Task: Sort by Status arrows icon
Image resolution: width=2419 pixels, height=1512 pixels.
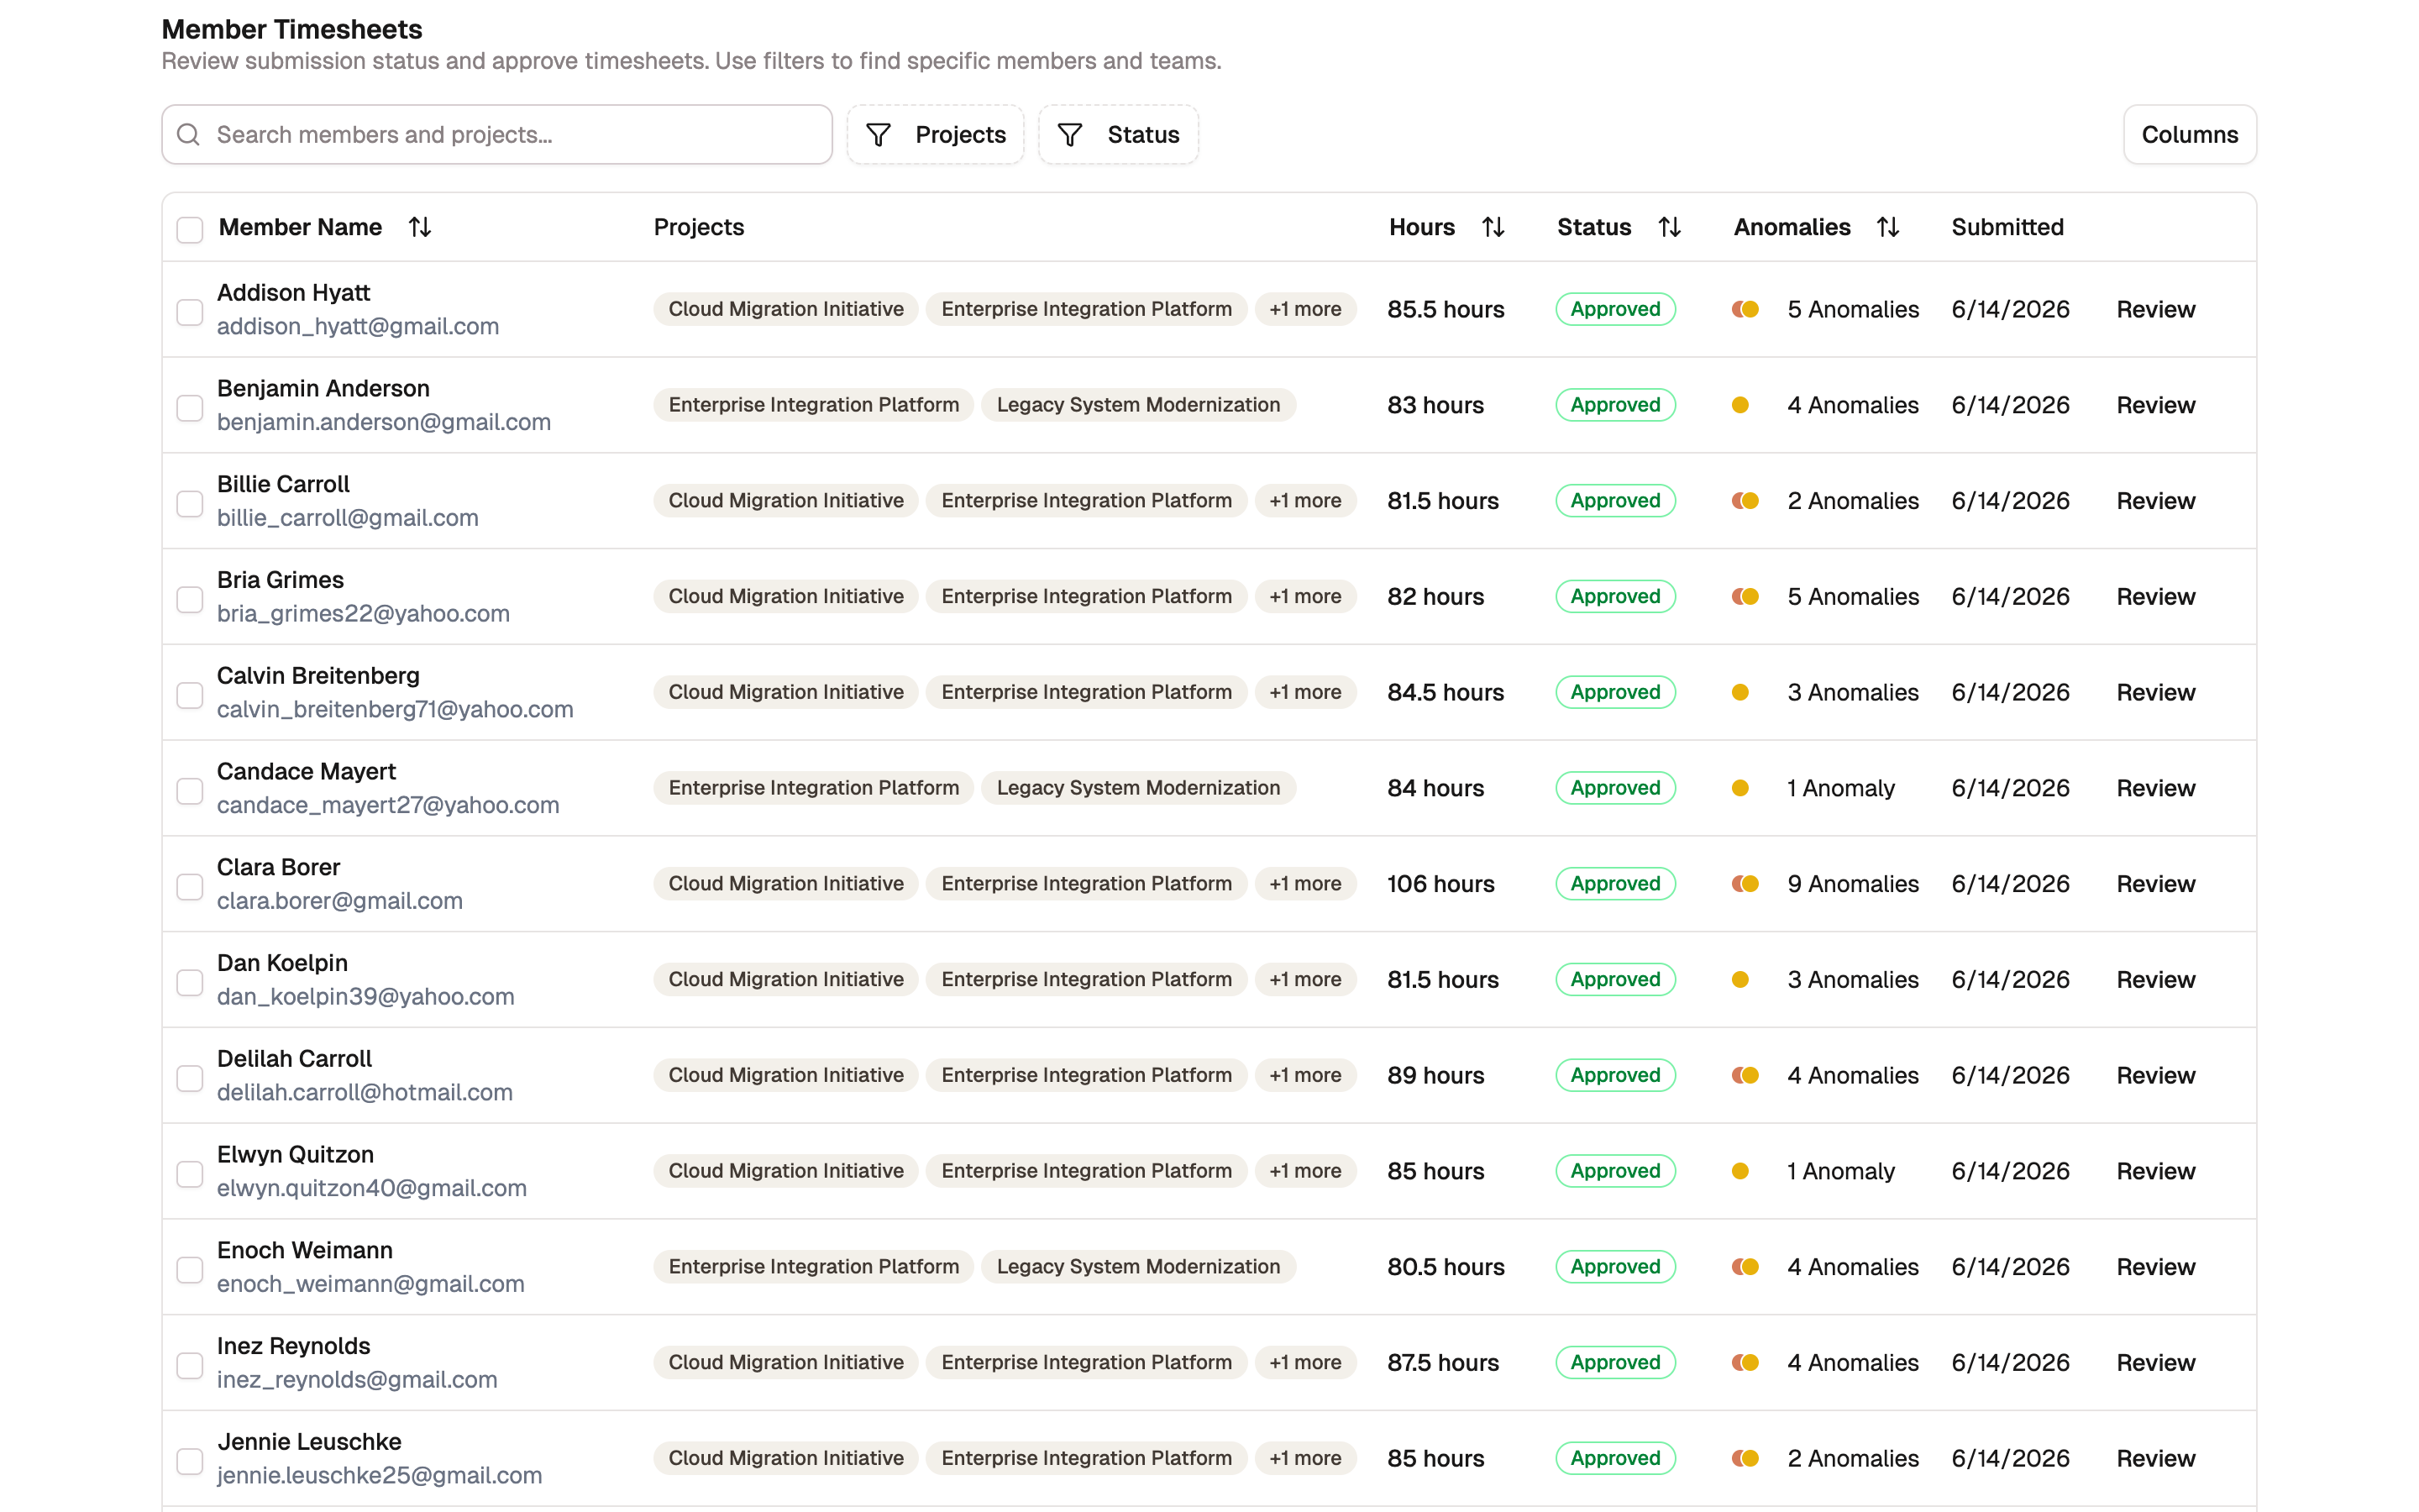Action: [x=1669, y=227]
